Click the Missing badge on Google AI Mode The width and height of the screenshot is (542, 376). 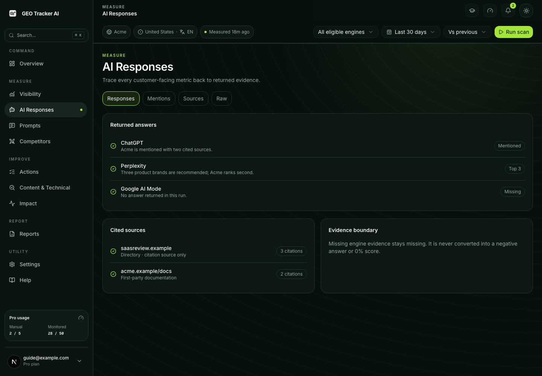tap(513, 192)
